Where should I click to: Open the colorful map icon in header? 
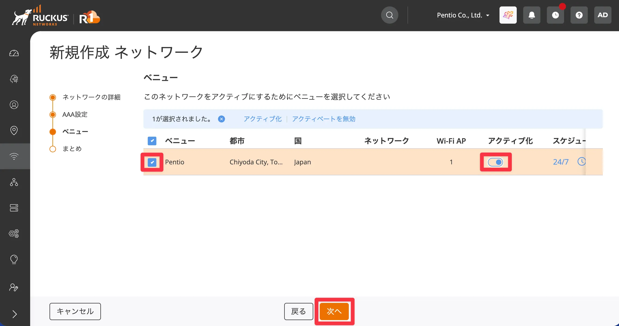point(508,15)
